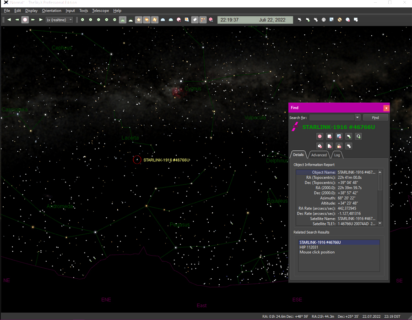Screen dimensions: 412x320
Task: Open the Tools menu
Action: tap(84, 11)
